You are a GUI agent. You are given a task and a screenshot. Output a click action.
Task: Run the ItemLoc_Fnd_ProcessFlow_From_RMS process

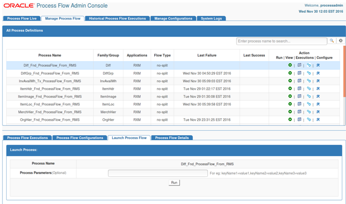290,104
